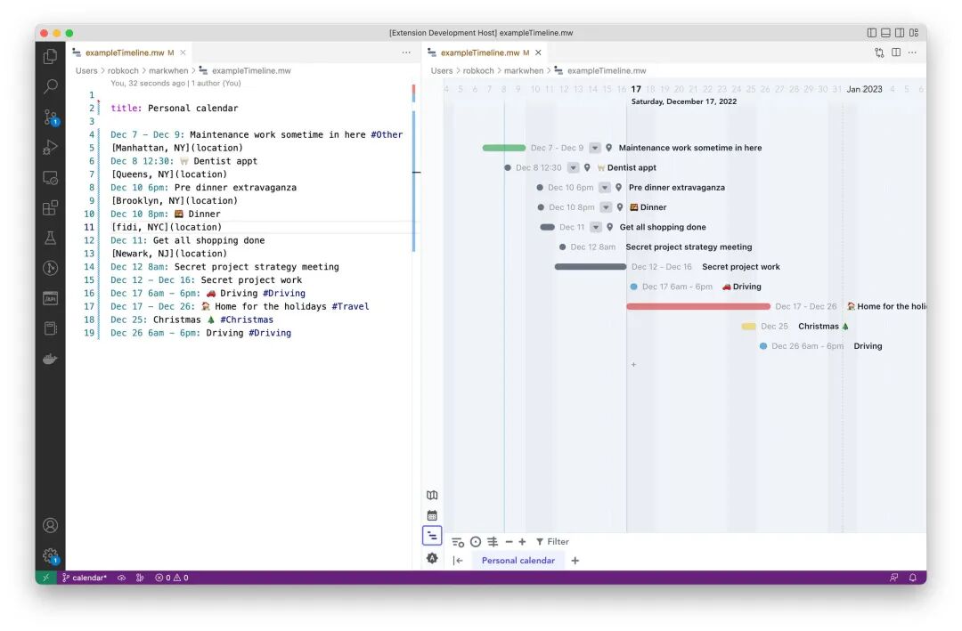Collapse the sidebar arrow beside Personal calendar

click(x=458, y=561)
